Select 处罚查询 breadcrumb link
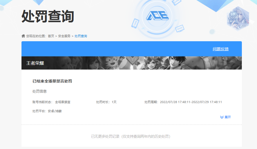Screen dimensions: 257x149 (x=81, y=36)
